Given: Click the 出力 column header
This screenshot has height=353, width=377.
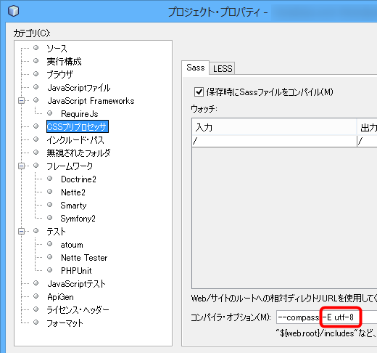Looking at the screenshot, I should (x=367, y=127).
